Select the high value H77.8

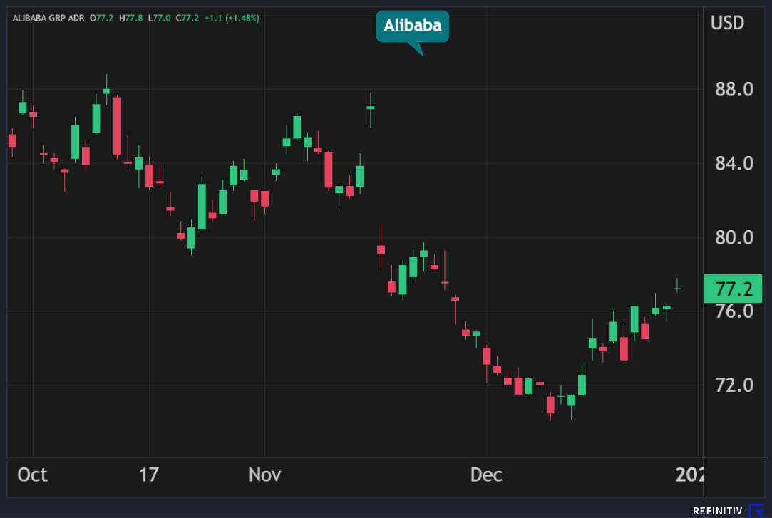tap(131, 19)
